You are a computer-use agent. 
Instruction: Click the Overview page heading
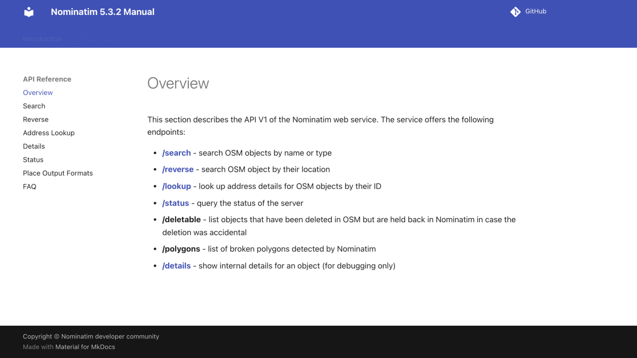(178, 83)
